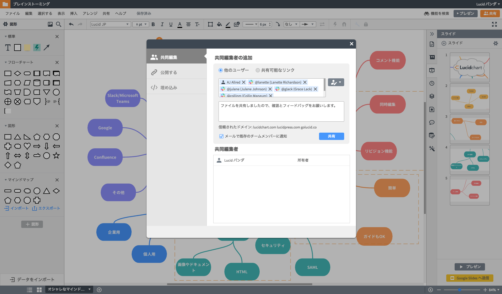Open the Lucid JP font dropdown
This screenshot has height=294, width=502.
(110, 24)
